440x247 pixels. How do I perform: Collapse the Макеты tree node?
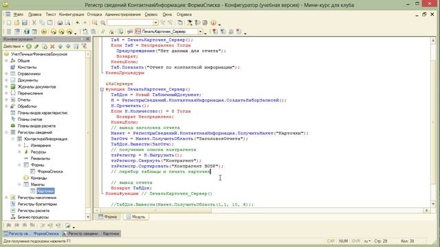coord(19,185)
